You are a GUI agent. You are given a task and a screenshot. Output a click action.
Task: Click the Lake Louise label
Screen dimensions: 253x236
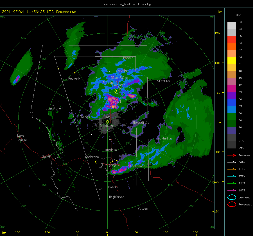click(x=22, y=138)
